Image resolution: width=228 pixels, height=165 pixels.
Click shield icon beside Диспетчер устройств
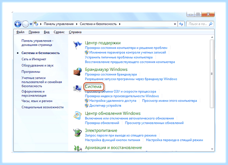pos(87,106)
